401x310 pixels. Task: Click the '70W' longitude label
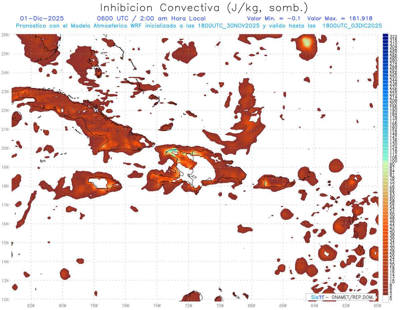click(220, 305)
